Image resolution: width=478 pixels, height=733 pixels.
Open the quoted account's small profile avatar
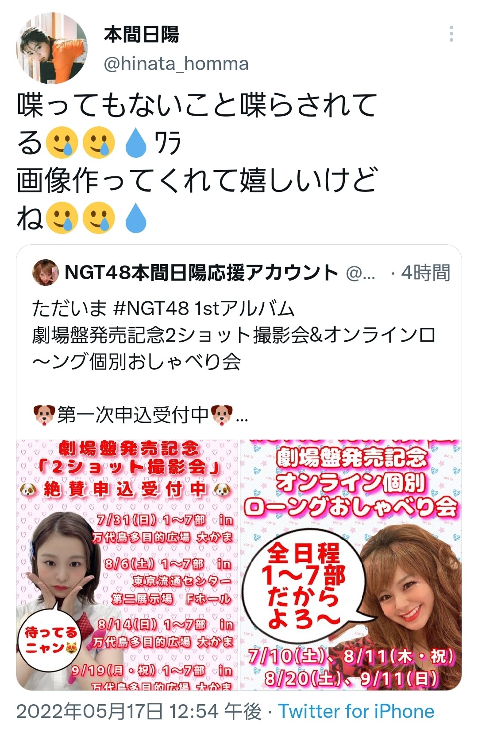coord(45,273)
